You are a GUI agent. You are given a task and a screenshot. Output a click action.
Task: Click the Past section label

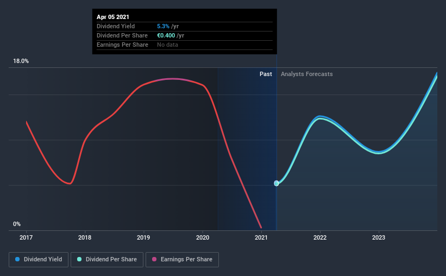266,74
